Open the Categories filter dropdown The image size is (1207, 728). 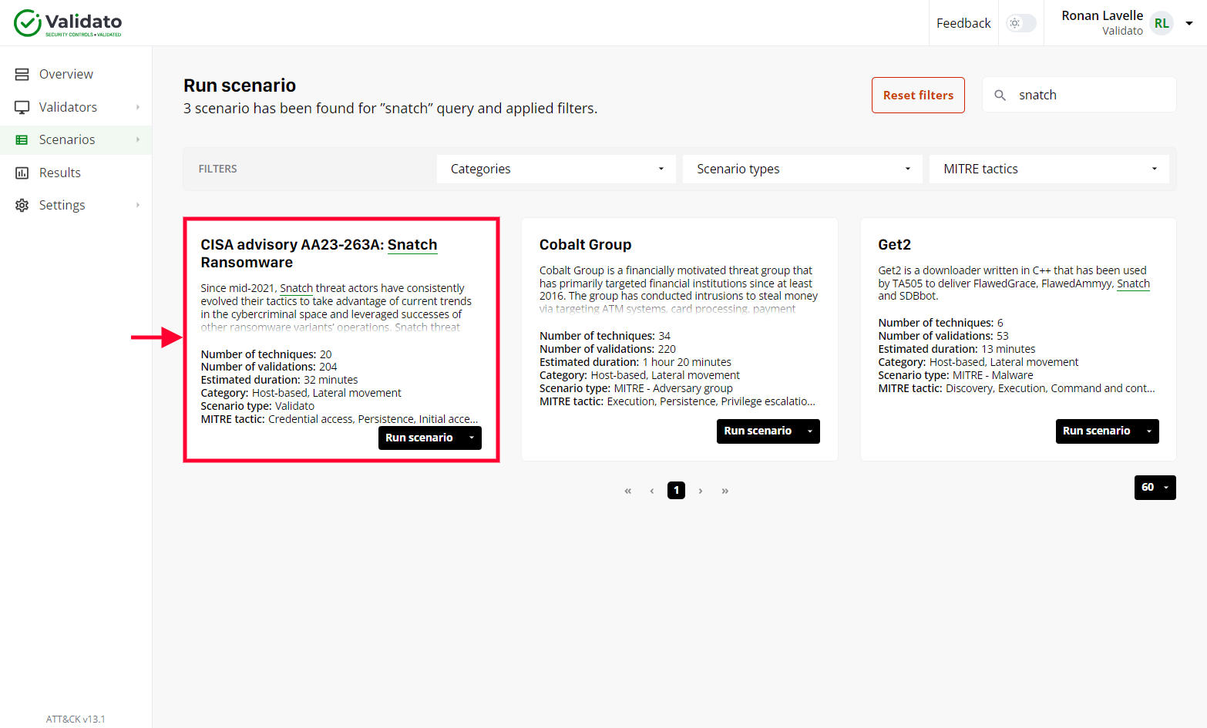[x=556, y=169]
